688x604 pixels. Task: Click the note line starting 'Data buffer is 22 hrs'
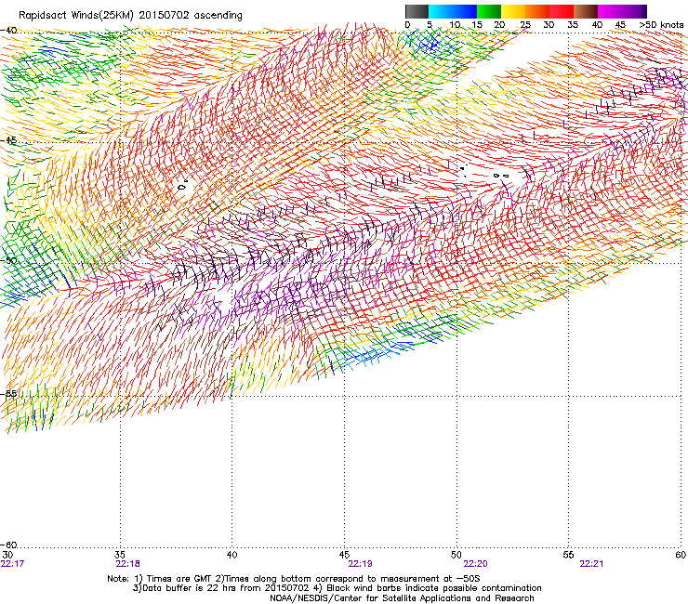[337, 588]
